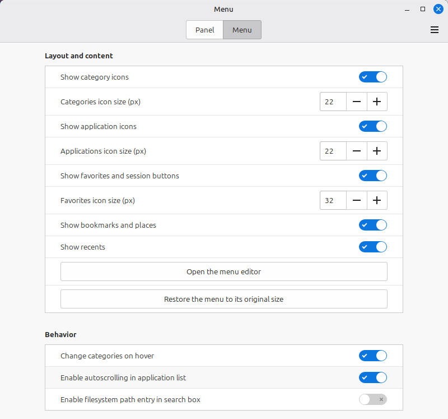Select the Menu tab

tap(242, 30)
